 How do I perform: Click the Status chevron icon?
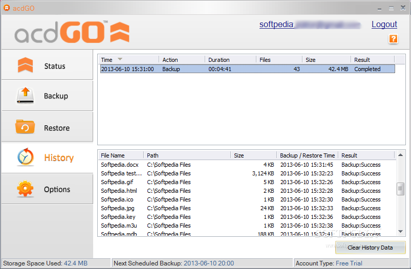click(26, 65)
